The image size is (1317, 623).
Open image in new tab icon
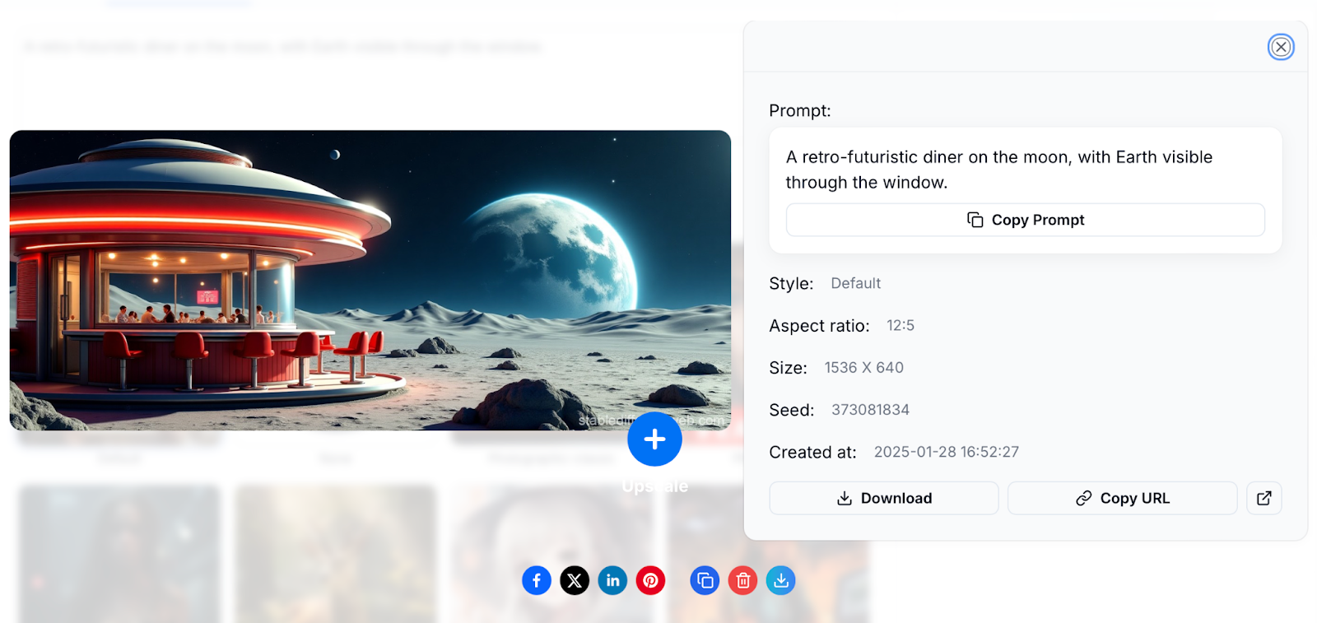pos(1264,498)
